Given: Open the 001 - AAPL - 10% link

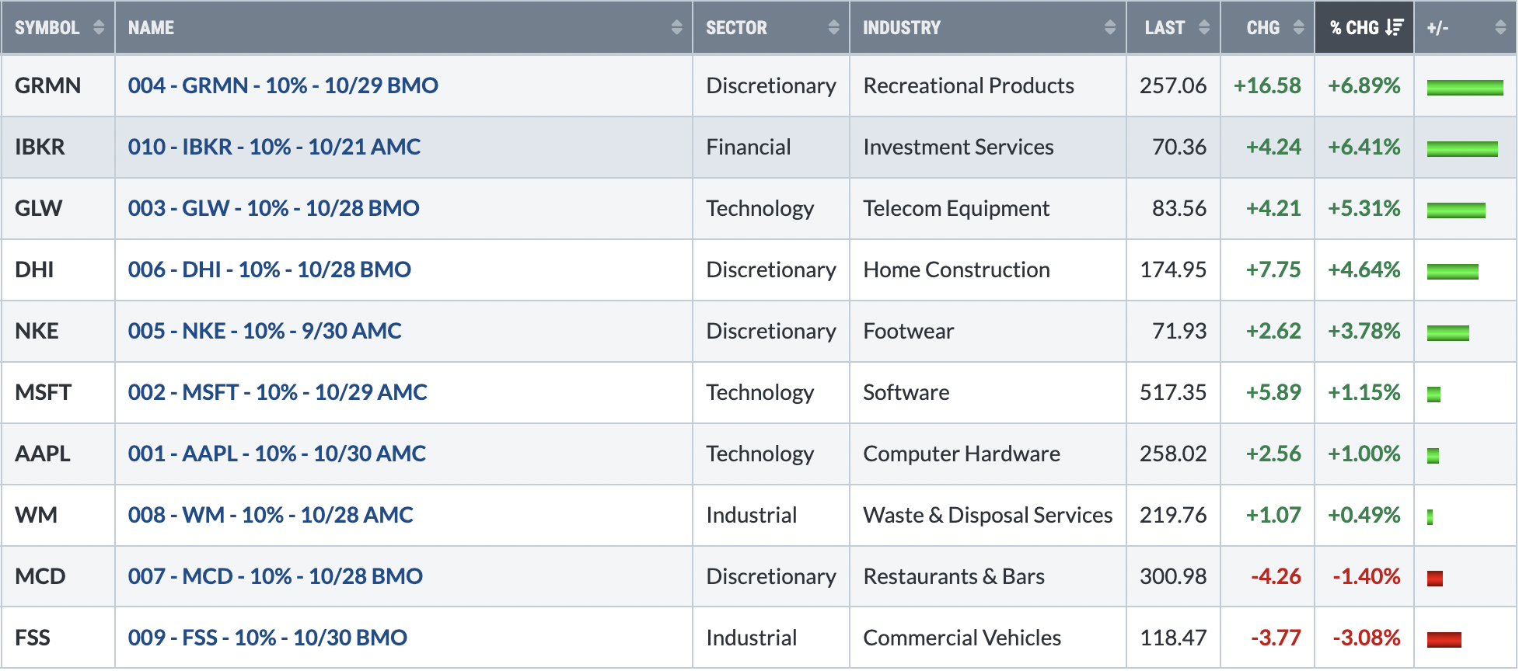Looking at the screenshot, I should (277, 454).
